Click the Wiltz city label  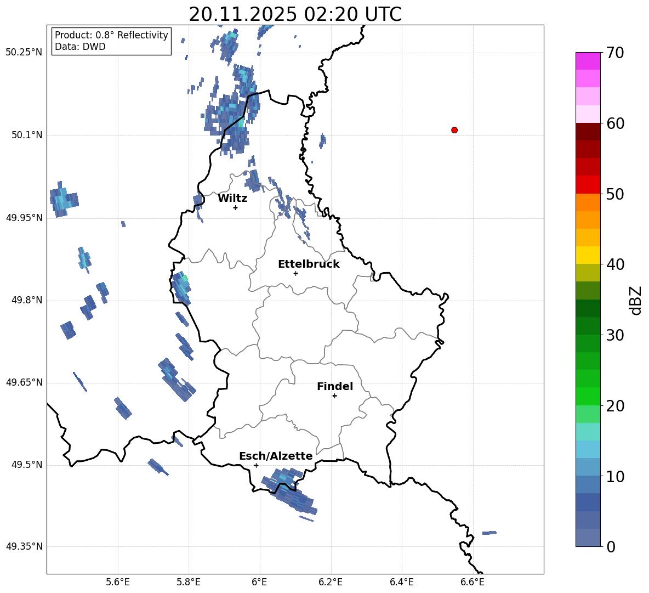pyautogui.click(x=232, y=199)
